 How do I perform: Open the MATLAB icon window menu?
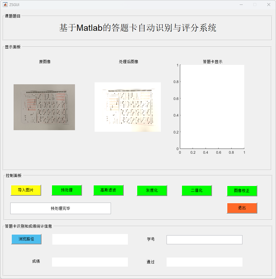point(5,5)
